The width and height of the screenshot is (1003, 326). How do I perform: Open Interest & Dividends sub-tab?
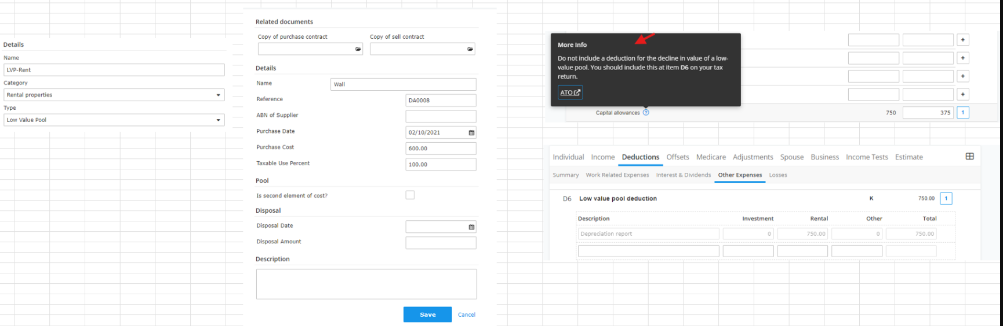(x=684, y=175)
